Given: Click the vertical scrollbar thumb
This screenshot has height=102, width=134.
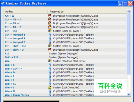Looking at the screenshot, I should [x=129, y=44].
